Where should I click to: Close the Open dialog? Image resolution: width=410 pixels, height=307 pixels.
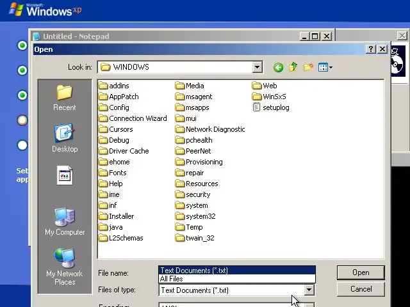tap(382, 49)
